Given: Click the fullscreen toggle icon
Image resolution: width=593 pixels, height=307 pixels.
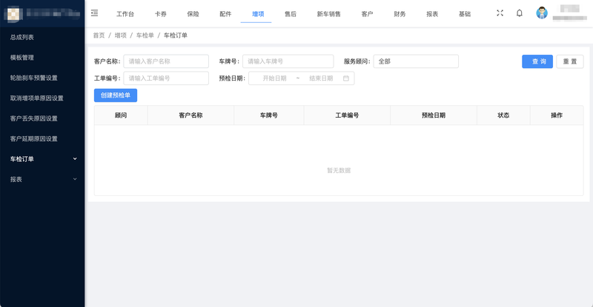Looking at the screenshot, I should pyautogui.click(x=500, y=13).
